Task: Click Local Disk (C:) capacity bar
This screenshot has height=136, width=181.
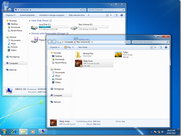Action: (53, 27)
